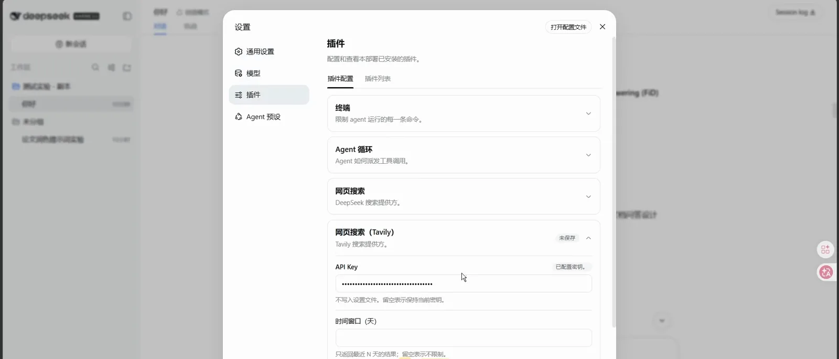Click the Agent 循环 section title
The width and height of the screenshot is (839, 359).
click(354, 150)
